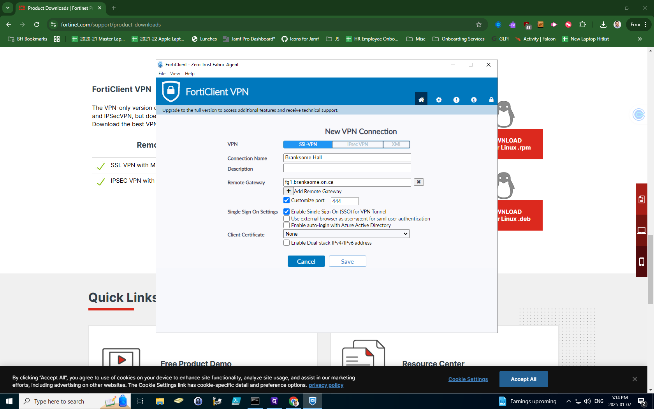
Task: Open Chrome profile avatar
Action: tap(617, 25)
